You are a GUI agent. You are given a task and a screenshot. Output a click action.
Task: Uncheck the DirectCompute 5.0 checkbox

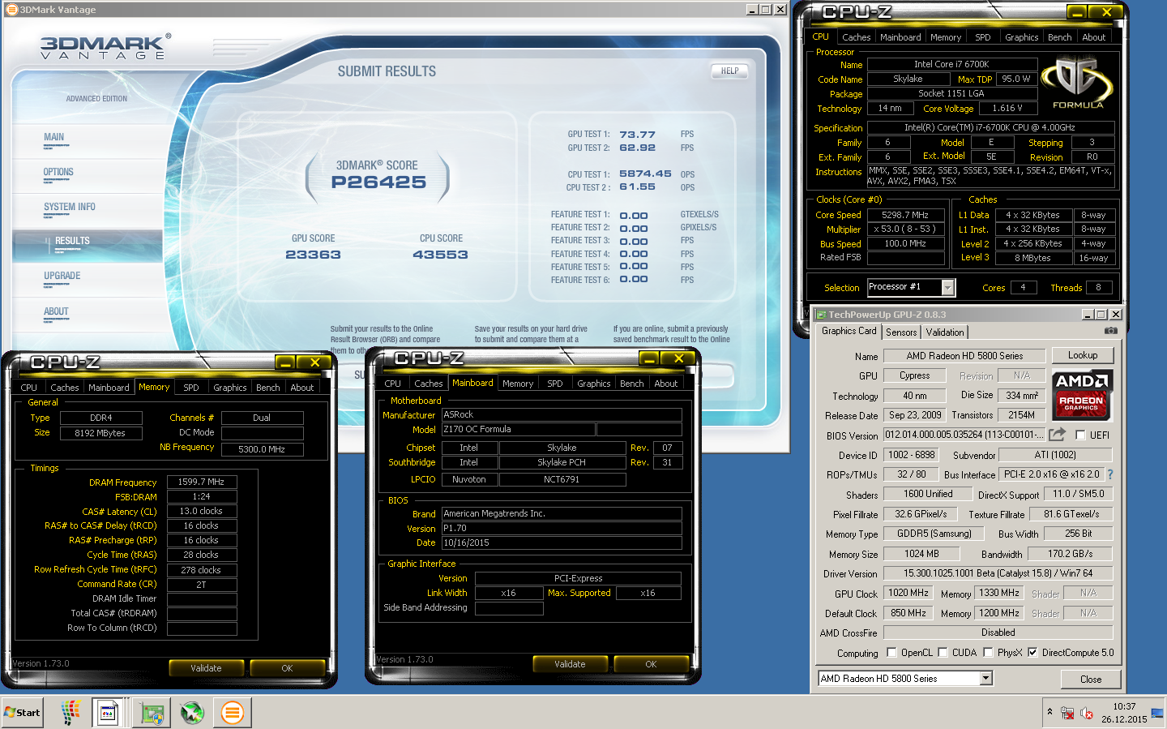coord(1032,652)
